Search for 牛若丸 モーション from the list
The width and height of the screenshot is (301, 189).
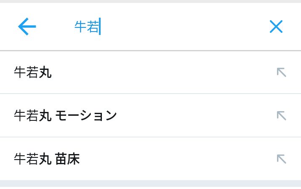coord(65,115)
